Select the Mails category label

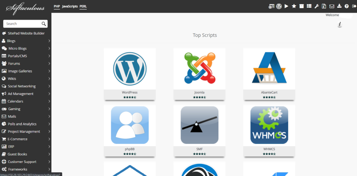pos(12,116)
